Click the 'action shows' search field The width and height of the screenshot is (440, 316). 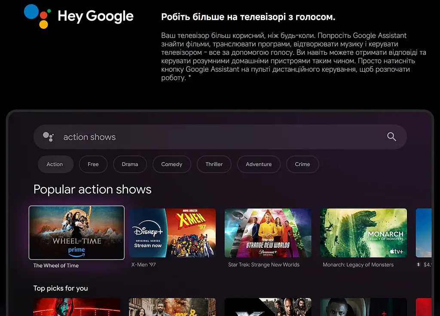click(220, 137)
